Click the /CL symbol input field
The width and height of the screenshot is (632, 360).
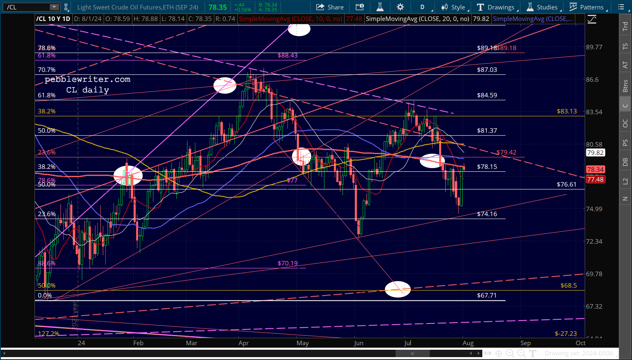27,7
